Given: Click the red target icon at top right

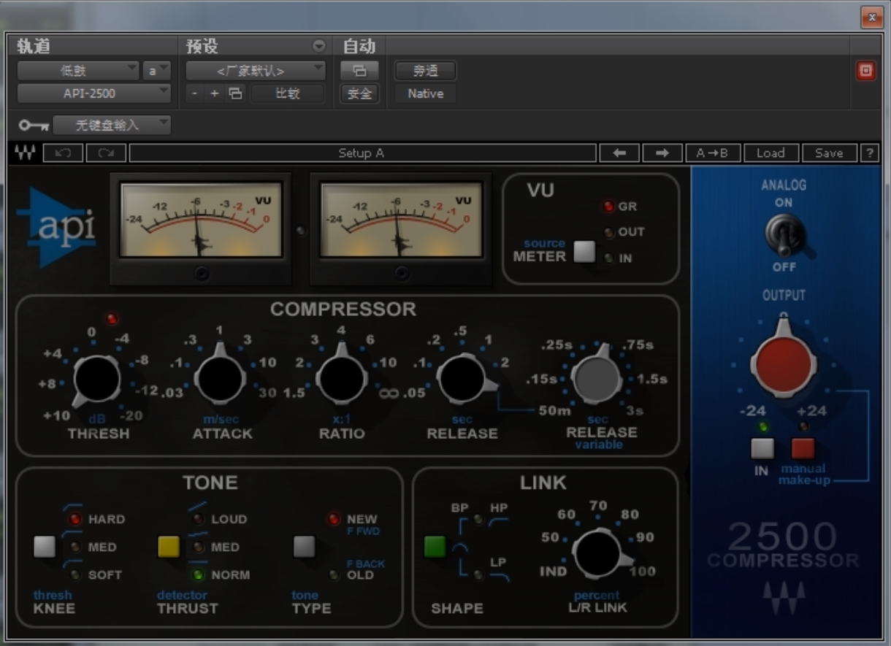Looking at the screenshot, I should [865, 71].
